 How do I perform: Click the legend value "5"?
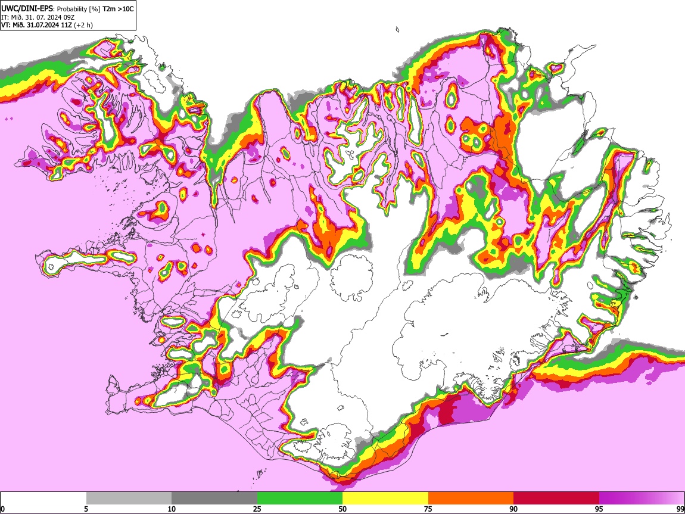pyautogui.click(x=86, y=509)
